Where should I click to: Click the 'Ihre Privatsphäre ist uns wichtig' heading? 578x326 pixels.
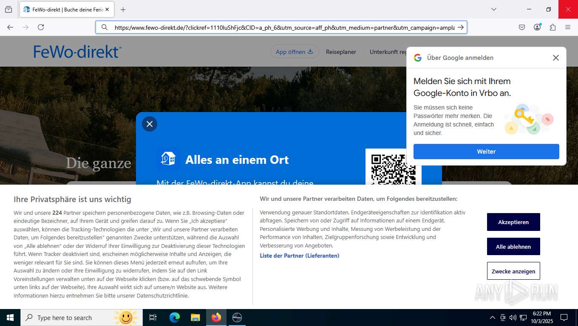(x=72, y=199)
